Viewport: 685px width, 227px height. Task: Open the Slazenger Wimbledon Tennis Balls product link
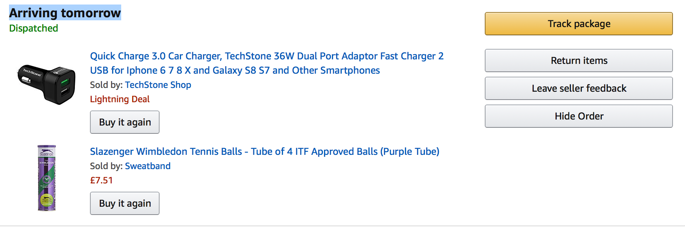click(265, 151)
